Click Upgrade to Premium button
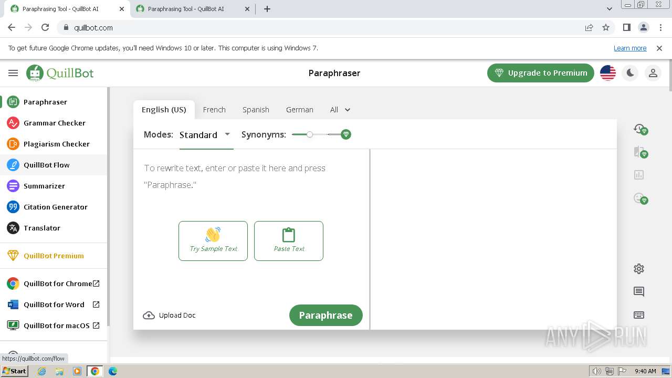 coord(541,73)
